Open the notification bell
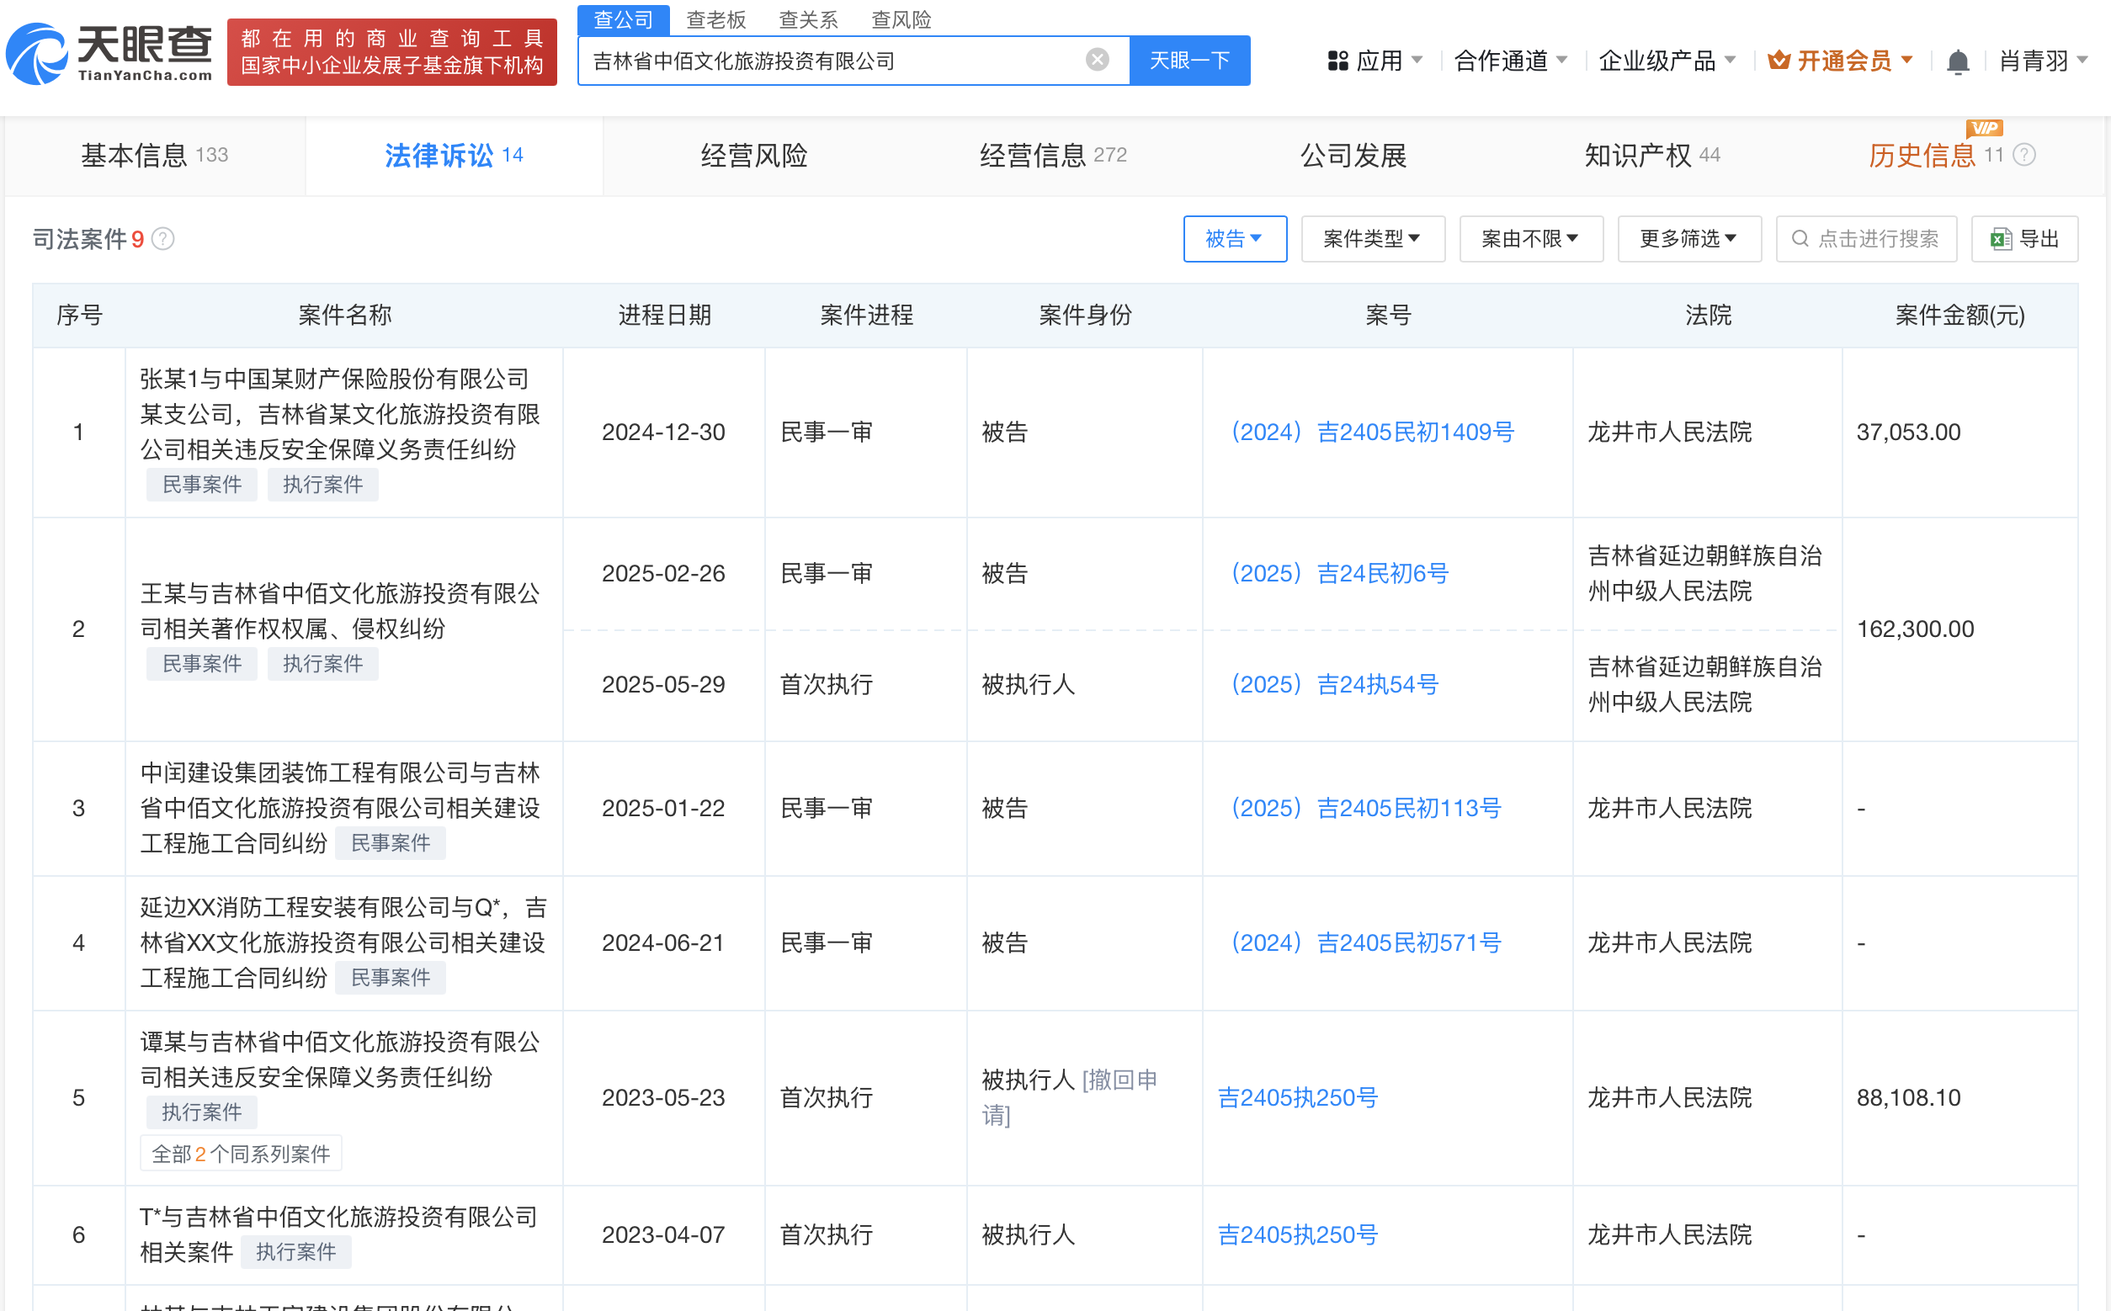 (1958, 61)
